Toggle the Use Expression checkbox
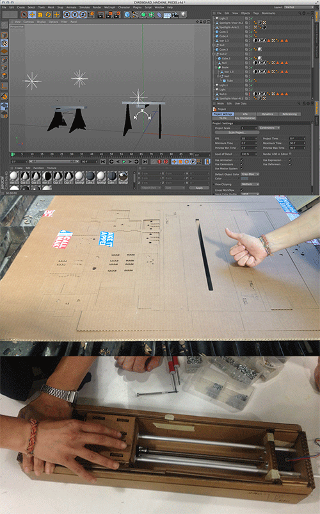Image resolution: width=320 pixels, height=514 pixels. (x=290, y=160)
